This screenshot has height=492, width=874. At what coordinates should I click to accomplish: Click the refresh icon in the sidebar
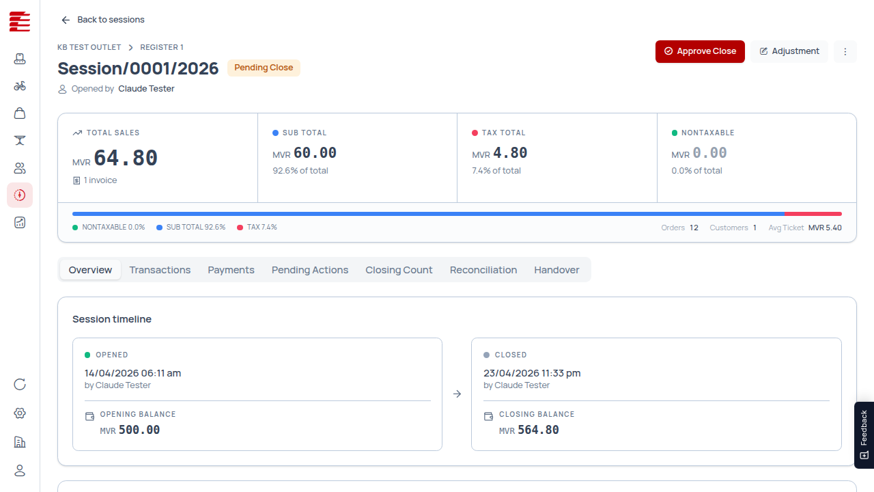tap(20, 385)
